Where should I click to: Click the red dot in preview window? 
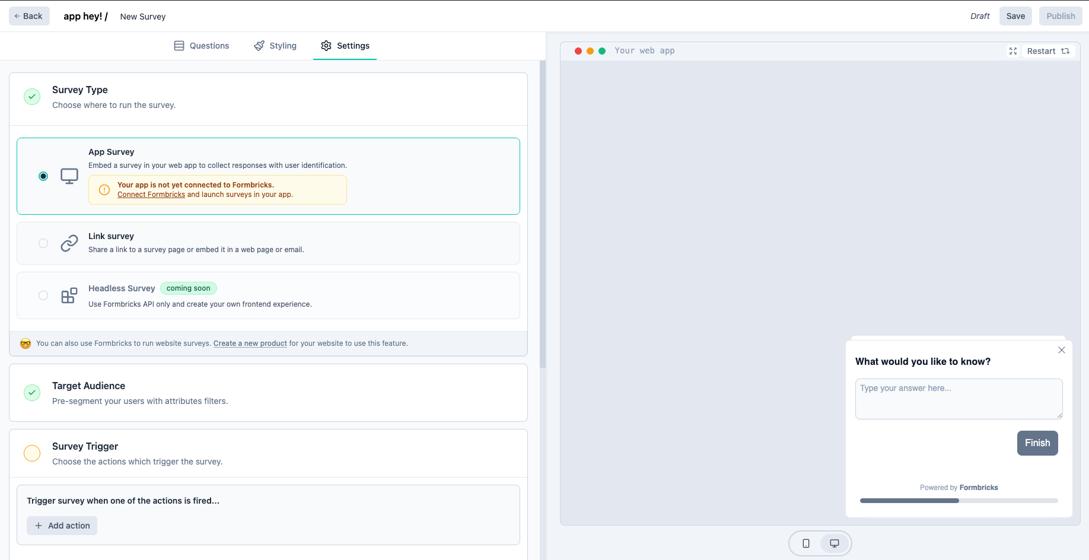coord(578,51)
